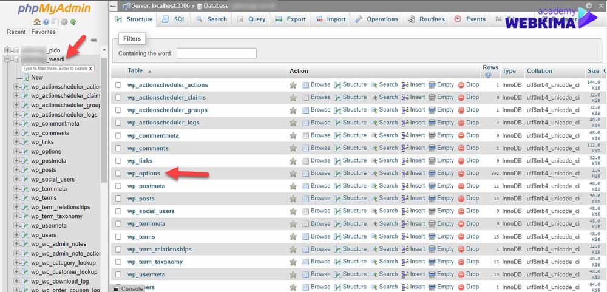
Task: Click Search icon in wp_term_taxonomy row
Action: (x=374, y=262)
